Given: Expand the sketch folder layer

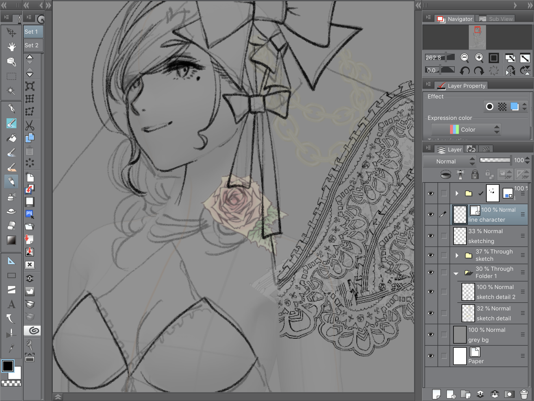Looking at the screenshot, I should tap(457, 255).
